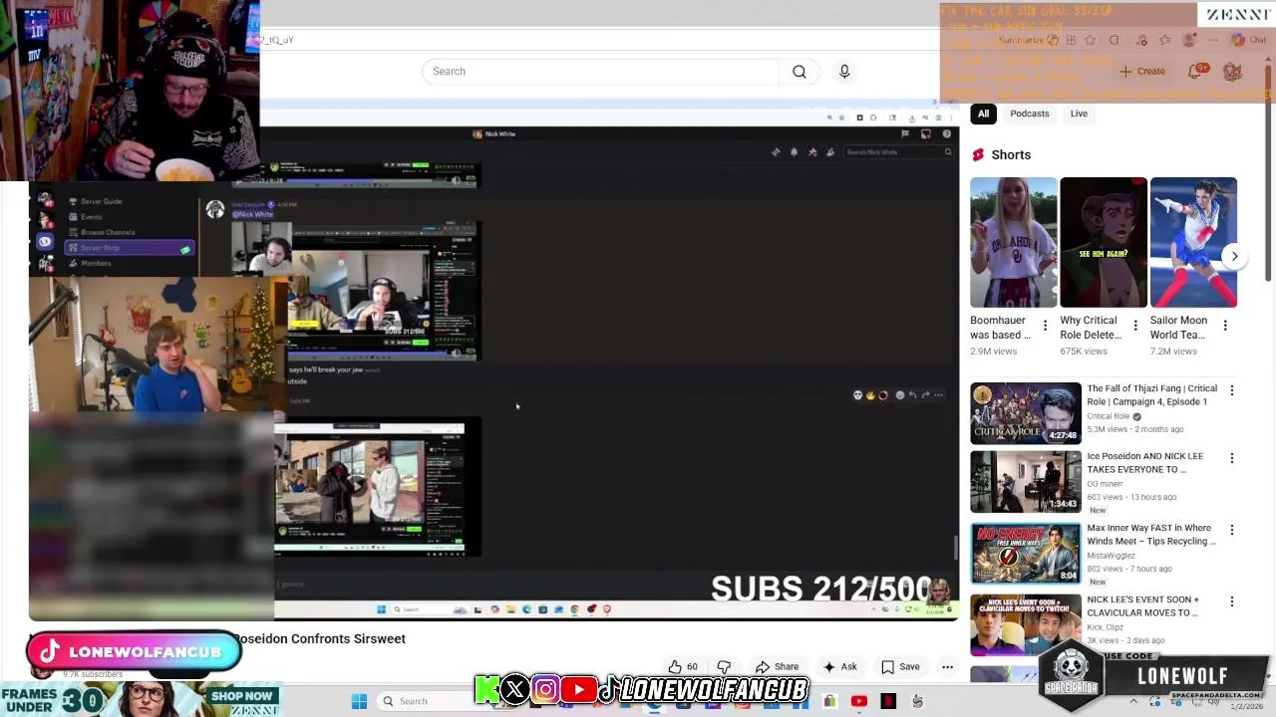The width and height of the screenshot is (1276, 717).
Task: Open the Share button under the video
Action: tap(777, 667)
